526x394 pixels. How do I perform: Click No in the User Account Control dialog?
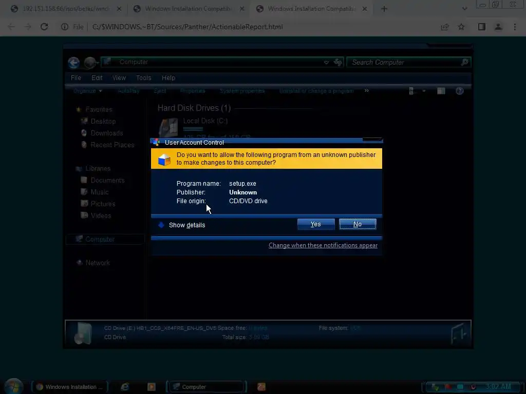(358, 224)
